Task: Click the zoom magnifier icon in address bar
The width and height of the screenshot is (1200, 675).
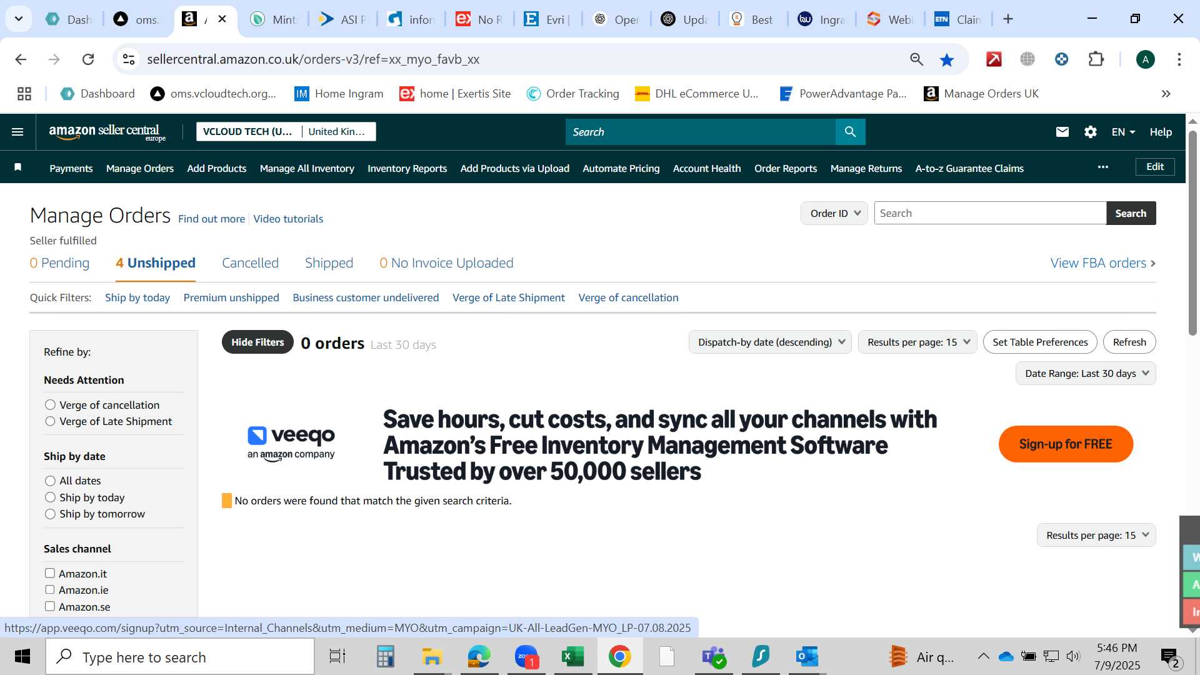Action: coord(916,59)
